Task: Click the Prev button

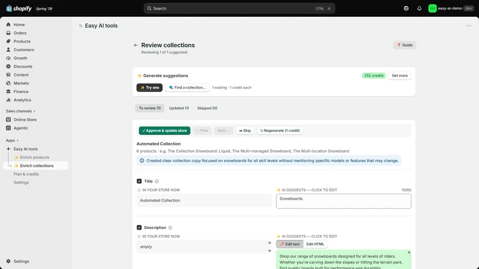Action: (x=202, y=130)
